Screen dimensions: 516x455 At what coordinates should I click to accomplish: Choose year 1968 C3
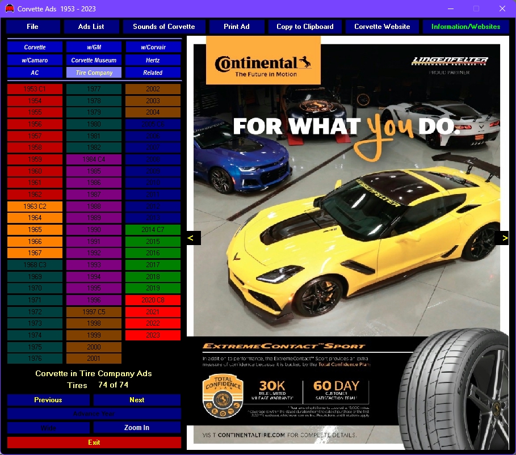click(35, 265)
